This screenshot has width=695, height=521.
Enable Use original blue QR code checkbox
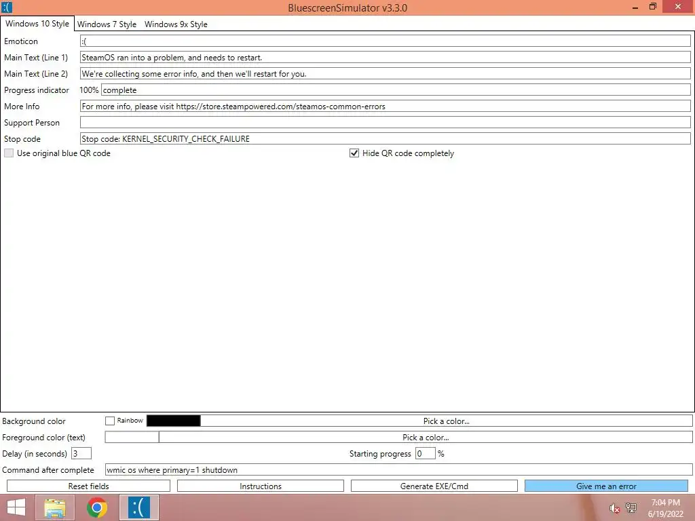(9, 153)
